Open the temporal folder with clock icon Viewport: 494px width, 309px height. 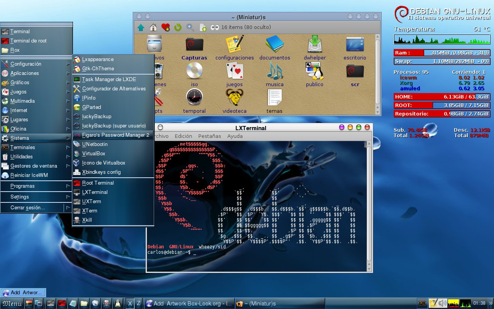[194, 101]
